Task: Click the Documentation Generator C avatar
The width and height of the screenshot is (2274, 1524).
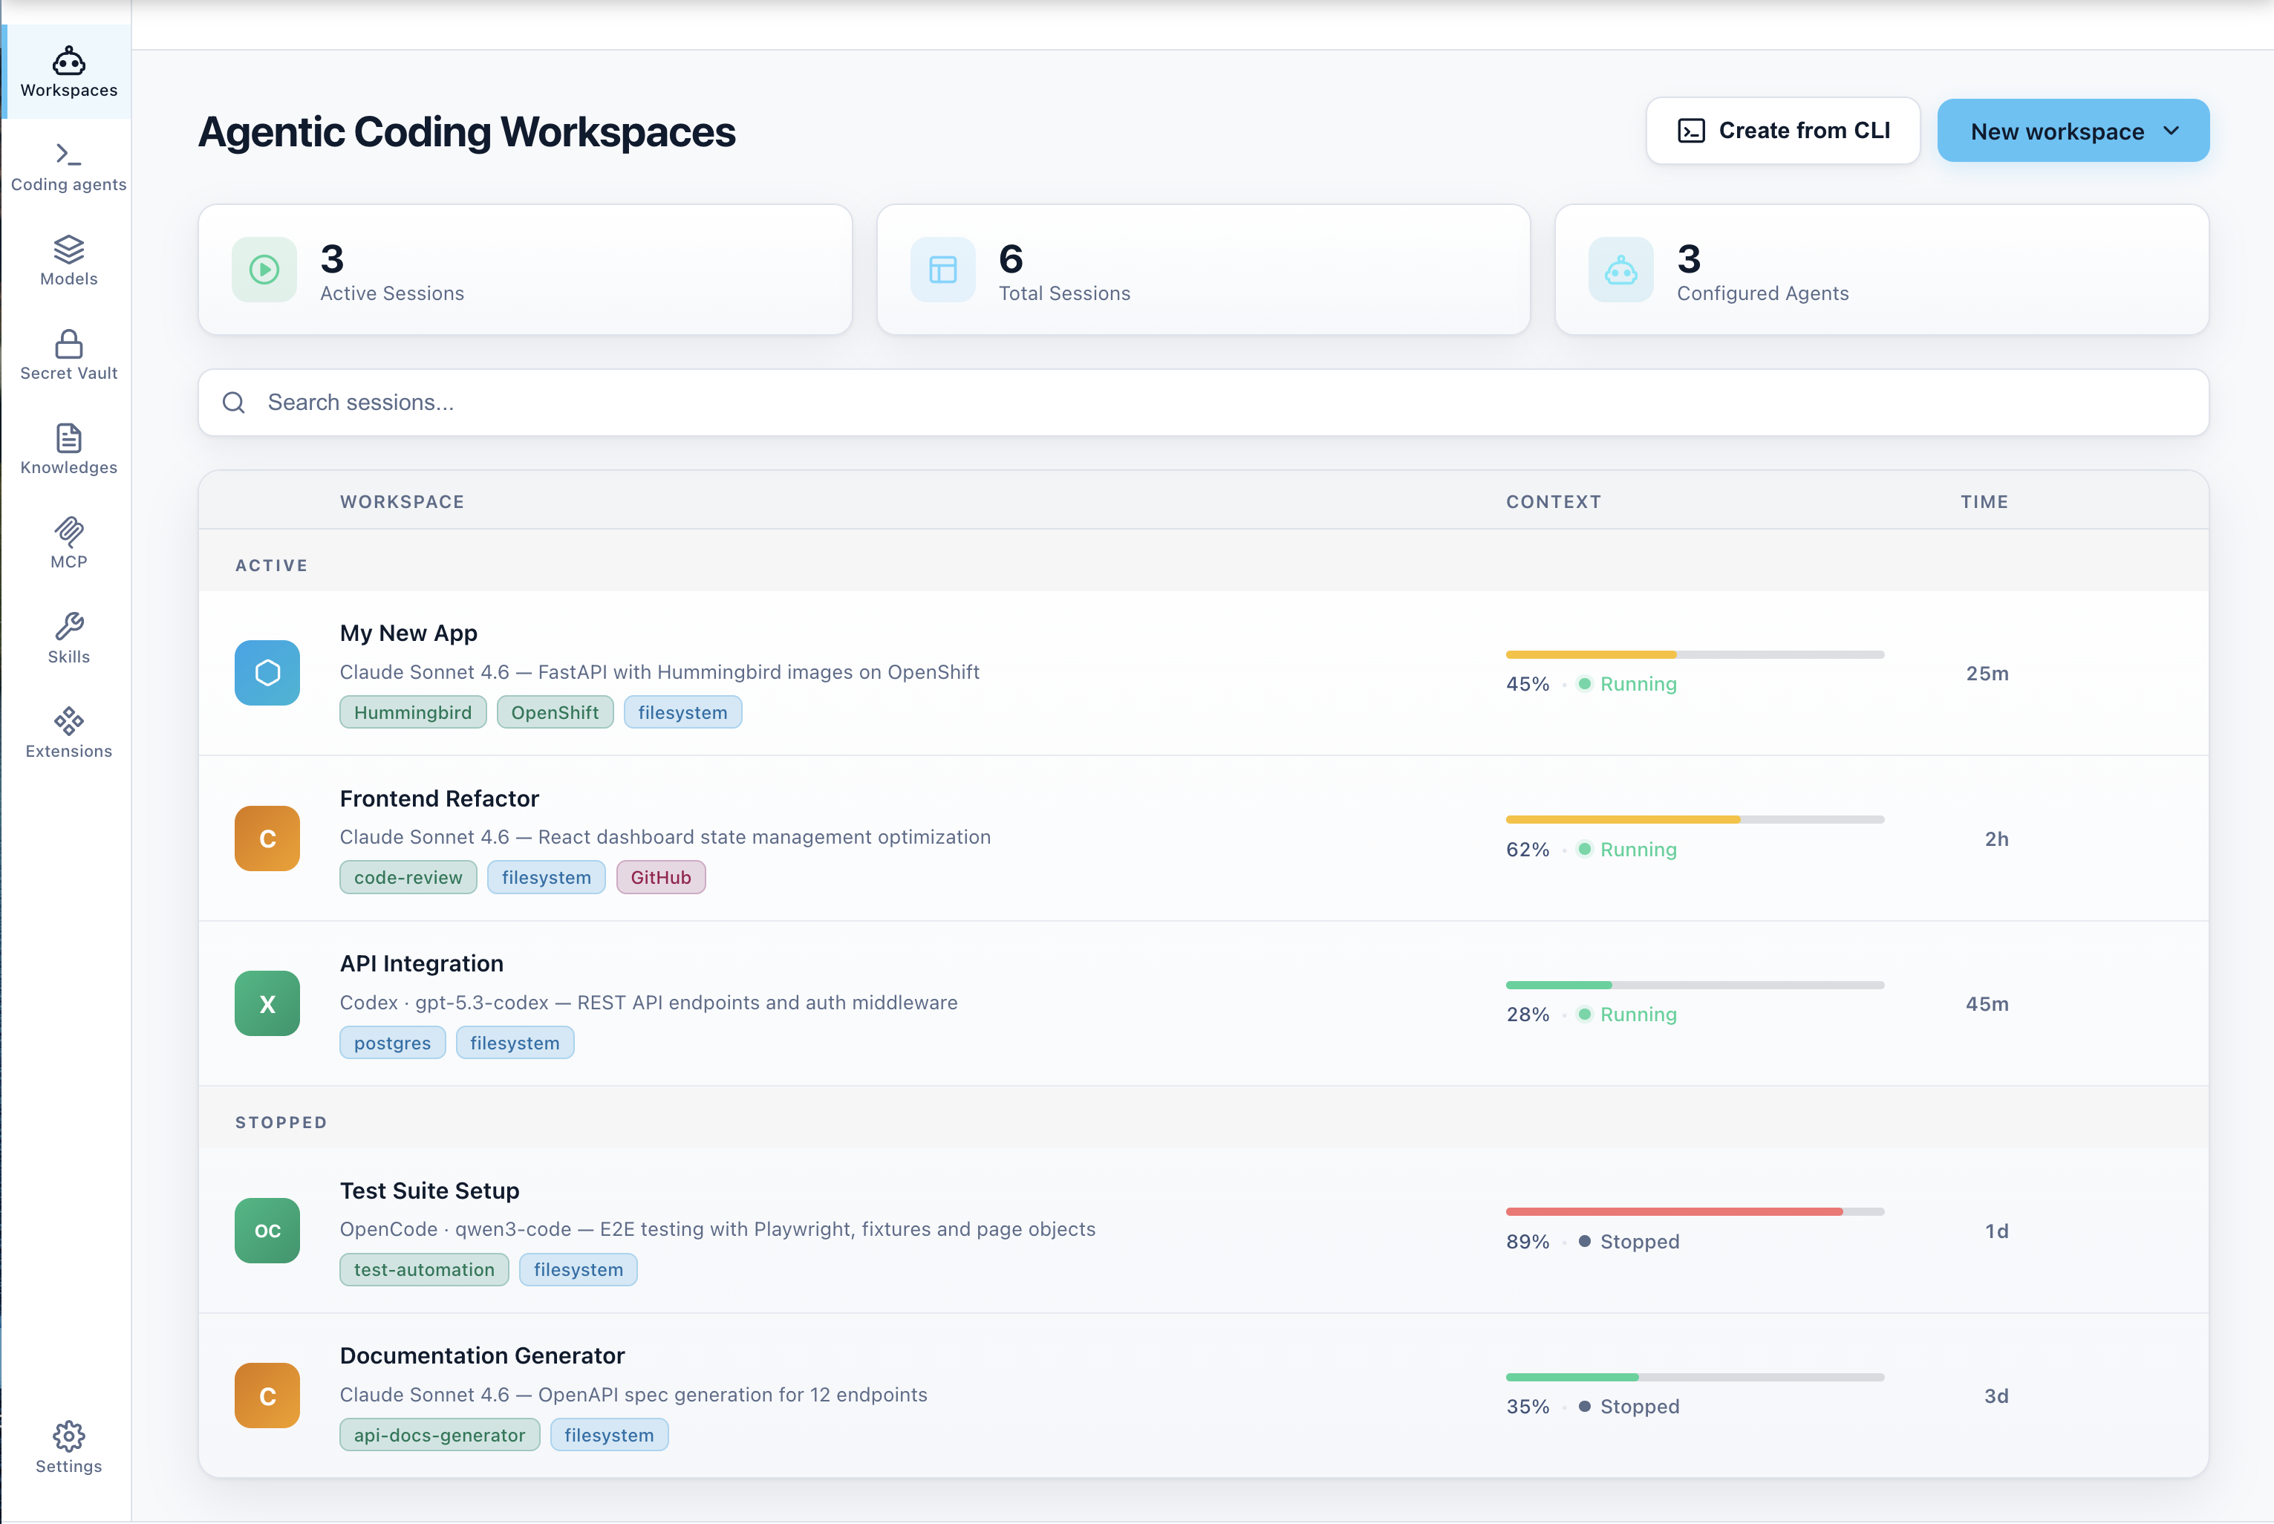Action: [267, 1396]
